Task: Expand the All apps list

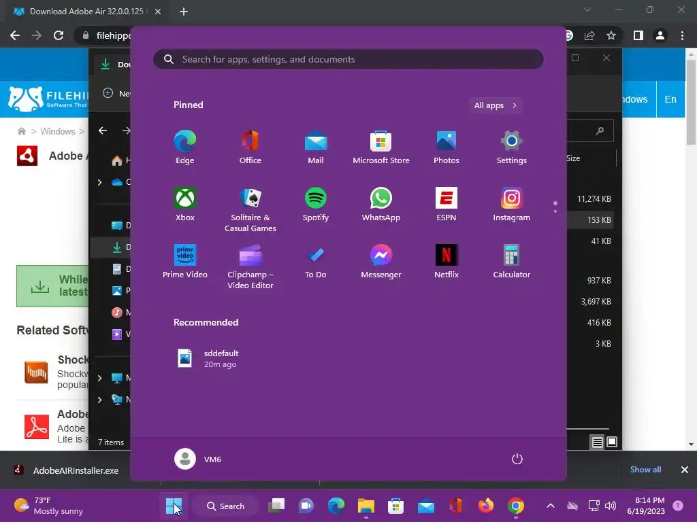Action: (496, 105)
